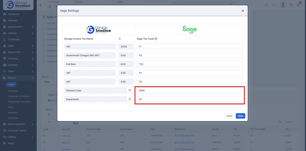Click the Vehicles car icon in sidebar
Image resolution: width=306 pixels, height=151 pixels.
point(4,33)
